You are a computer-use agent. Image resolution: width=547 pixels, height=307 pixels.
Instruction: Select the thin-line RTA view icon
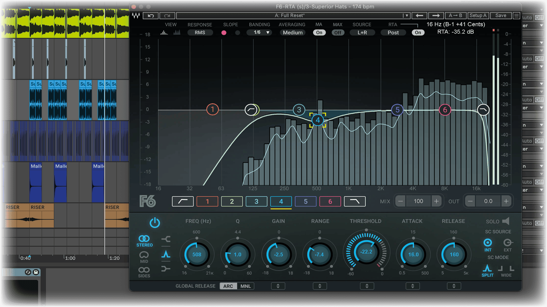tap(164, 33)
